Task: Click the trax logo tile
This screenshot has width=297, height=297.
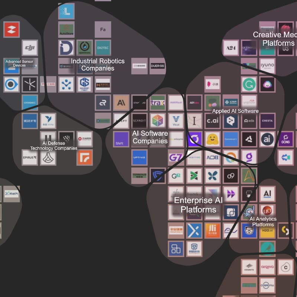Action: click(157, 102)
